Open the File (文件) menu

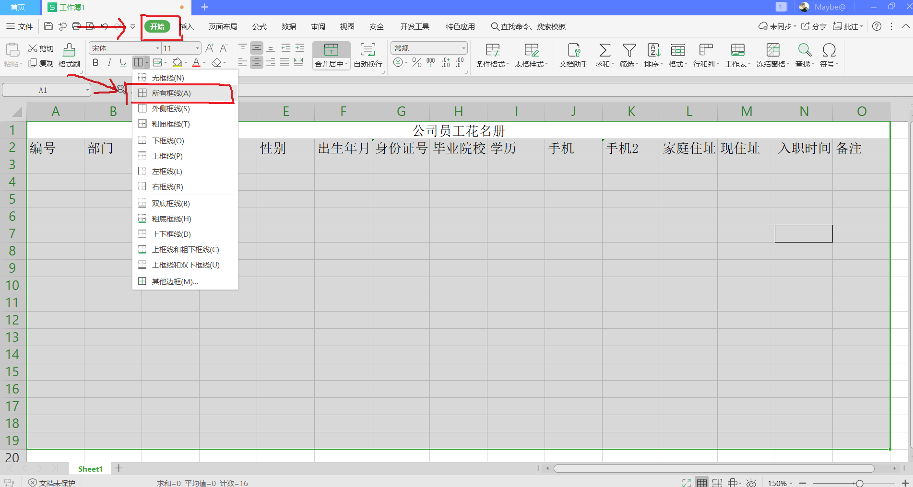click(20, 26)
